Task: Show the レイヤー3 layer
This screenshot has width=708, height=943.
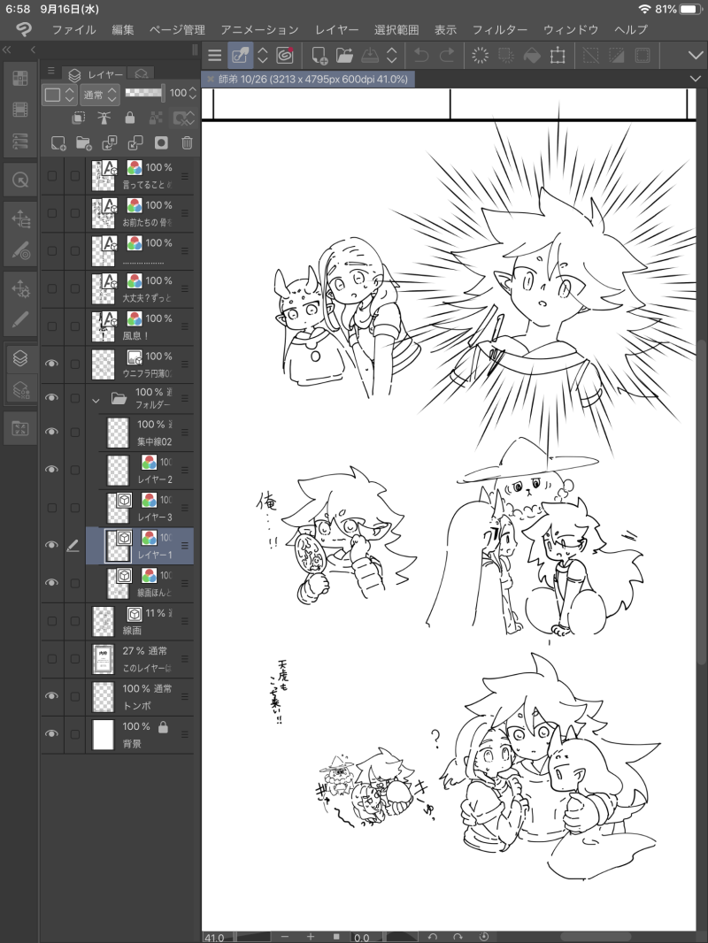Action: (x=51, y=508)
